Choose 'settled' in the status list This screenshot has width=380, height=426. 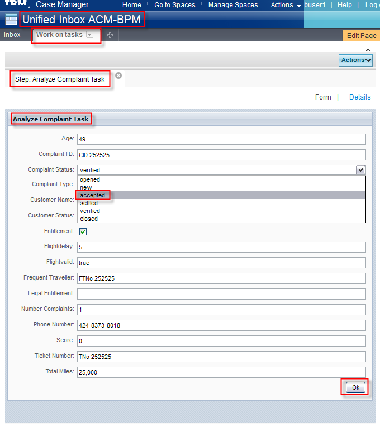coord(221,203)
